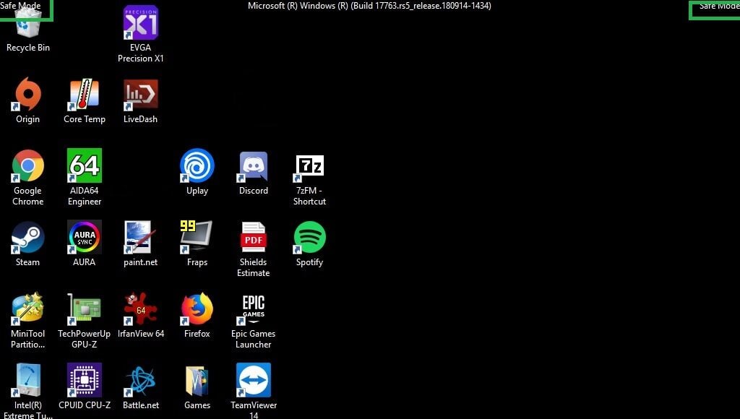Click the Windows build version text
Viewport: 740px width, 419px height.
[x=369, y=6]
